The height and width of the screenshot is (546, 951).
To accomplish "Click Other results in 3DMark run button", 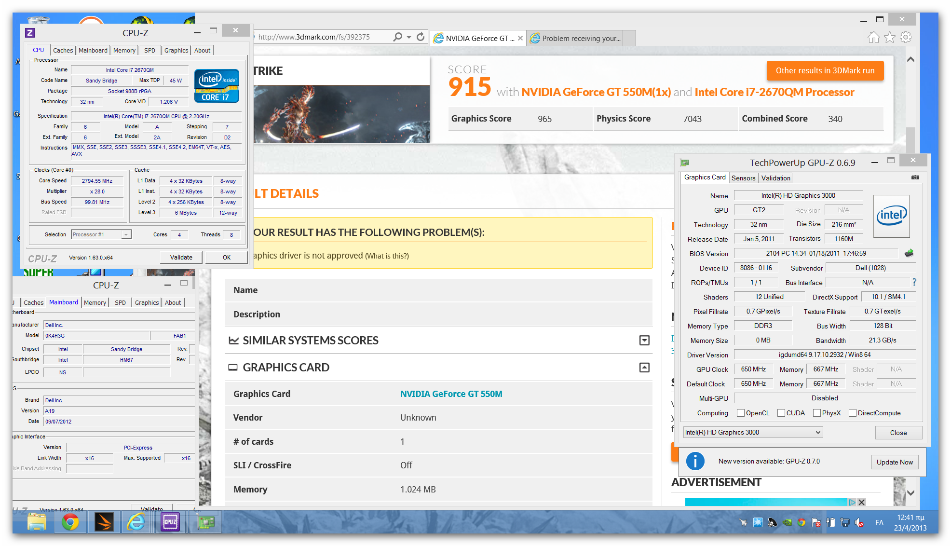I will coord(825,70).
